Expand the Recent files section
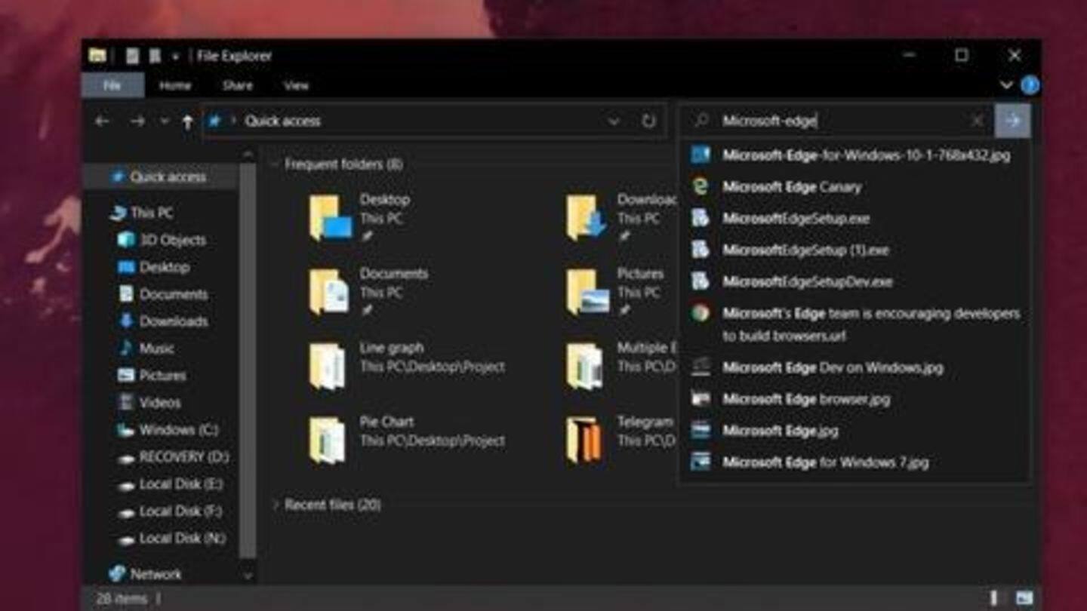This screenshot has height=611, width=1087. click(x=278, y=505)
